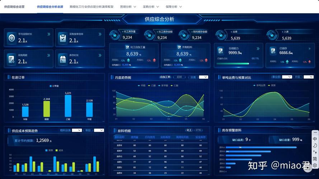Open the 年份 dropdown
This screenshot has width=319, height=179.
[x=99, y=130]
